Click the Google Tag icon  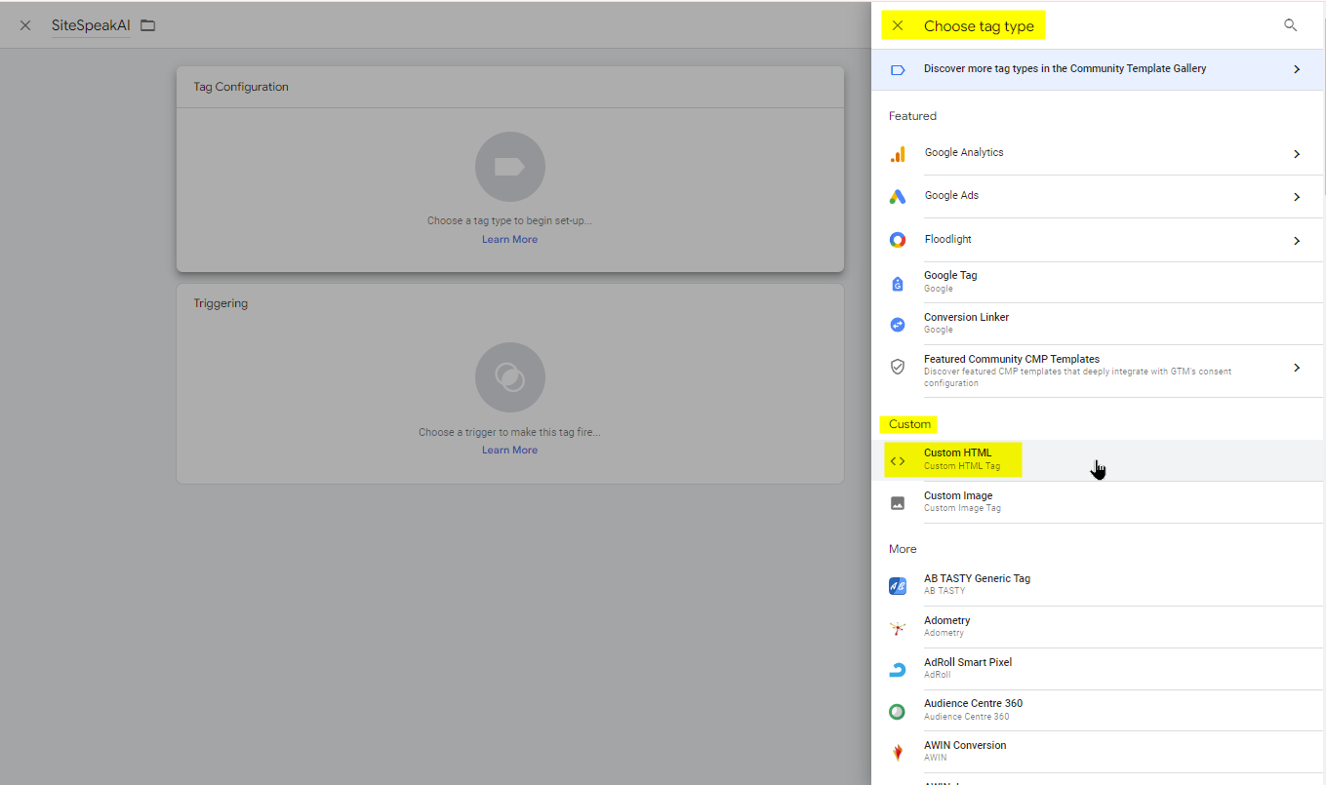coord(898,283)
